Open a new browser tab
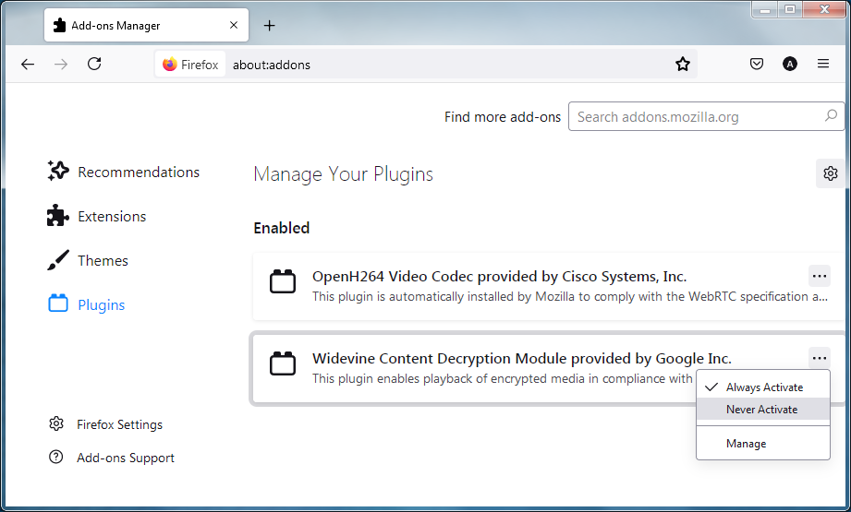Image resolution: width=851 pixels, height=512 pixels. (270, 26)
